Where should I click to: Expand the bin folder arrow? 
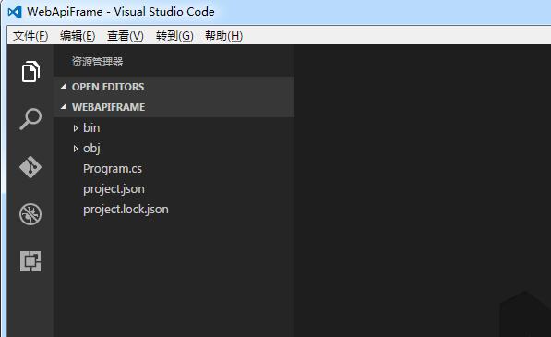75,128
